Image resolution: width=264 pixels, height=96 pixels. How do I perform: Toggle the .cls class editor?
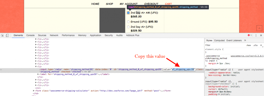(255, 45)
